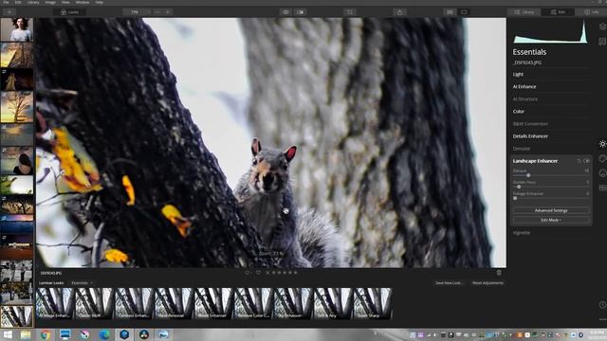Toggle the rejected X flag icon

point(267,273)
